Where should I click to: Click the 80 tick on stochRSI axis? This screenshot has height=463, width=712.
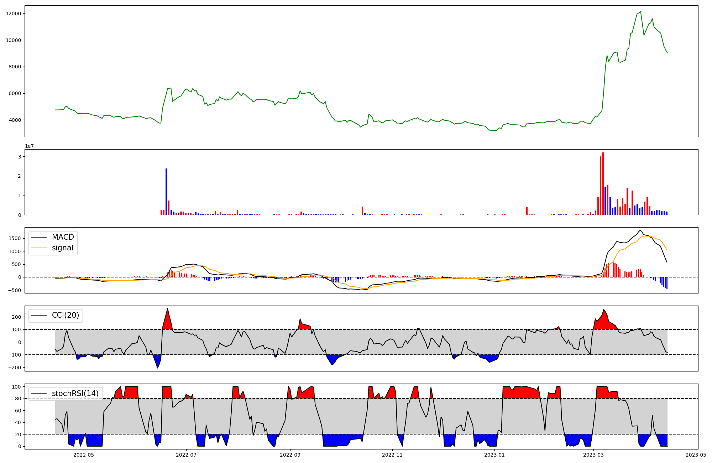click(19, 399)
